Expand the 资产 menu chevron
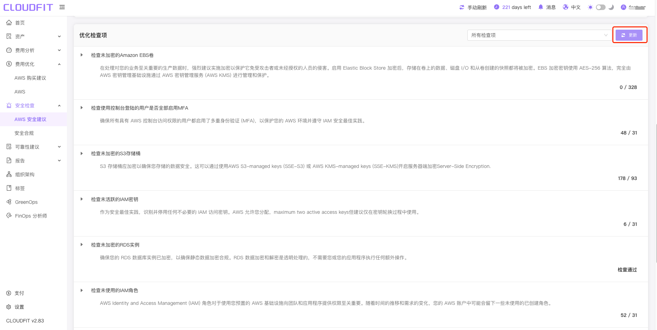This screenshot has height=330, width=657. (x=59, y=36)
